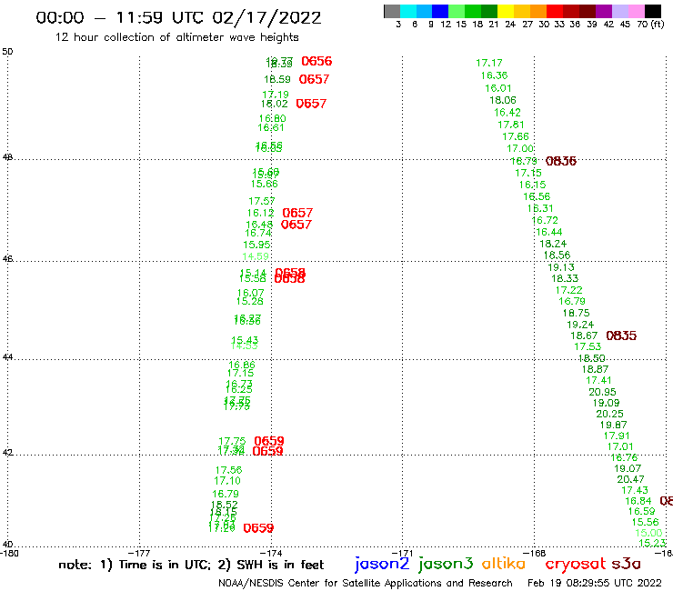Click the "00:00 – 11:59 UTC 02/17/2022" title
This screenshot has width=673, height=591.
pos(178,17)
